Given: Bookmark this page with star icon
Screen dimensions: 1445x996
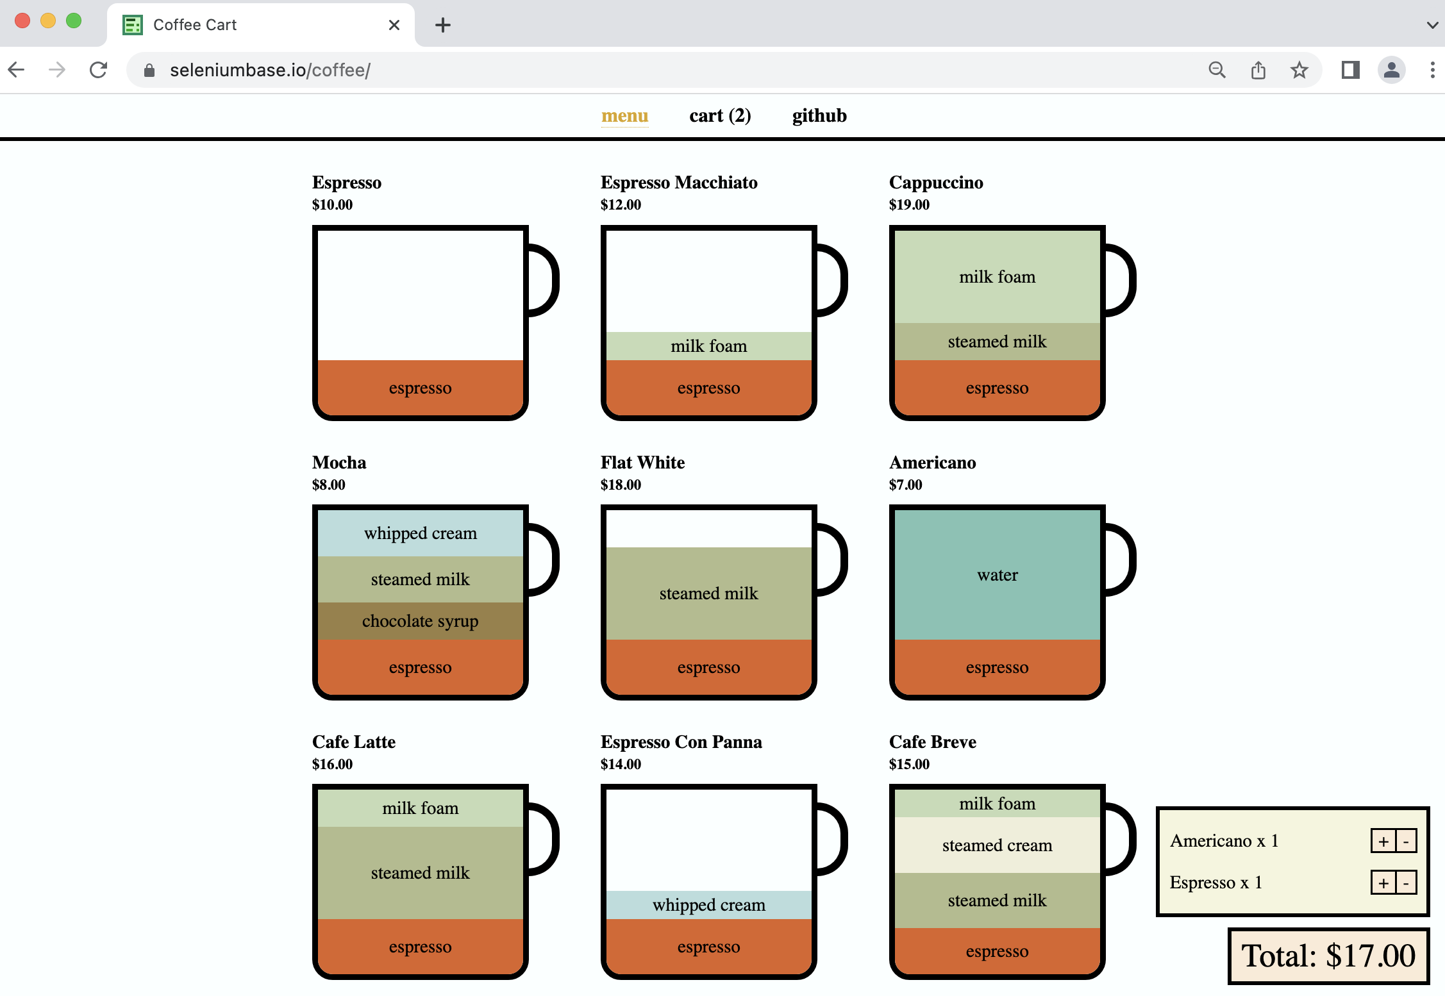Looking at the screenshot, I should tap(1299, 70).
